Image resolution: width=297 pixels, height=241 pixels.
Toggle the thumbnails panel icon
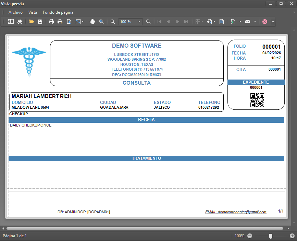[x=11, y=22]
